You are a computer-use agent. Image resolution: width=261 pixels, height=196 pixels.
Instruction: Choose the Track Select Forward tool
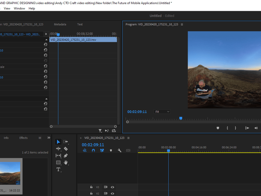(x=66, y=142)
